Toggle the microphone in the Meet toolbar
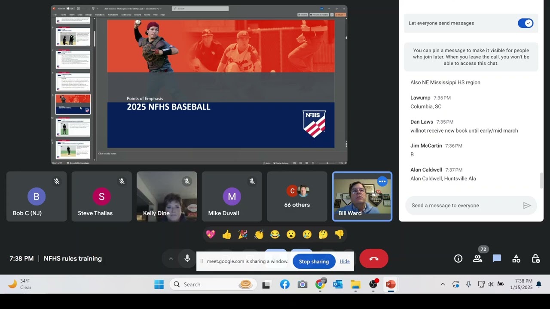Image resolution: width=550 pixels, height=309 pixels. click(187, 258)
